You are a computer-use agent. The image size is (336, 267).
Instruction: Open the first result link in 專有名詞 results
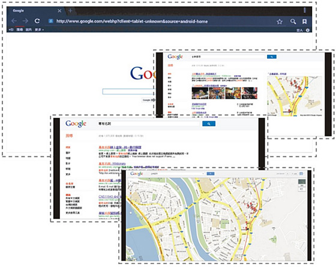click(120, 147)
